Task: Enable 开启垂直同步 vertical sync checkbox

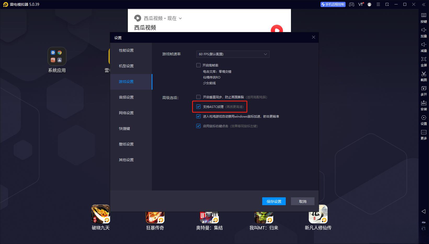Action: click(198, 97)
